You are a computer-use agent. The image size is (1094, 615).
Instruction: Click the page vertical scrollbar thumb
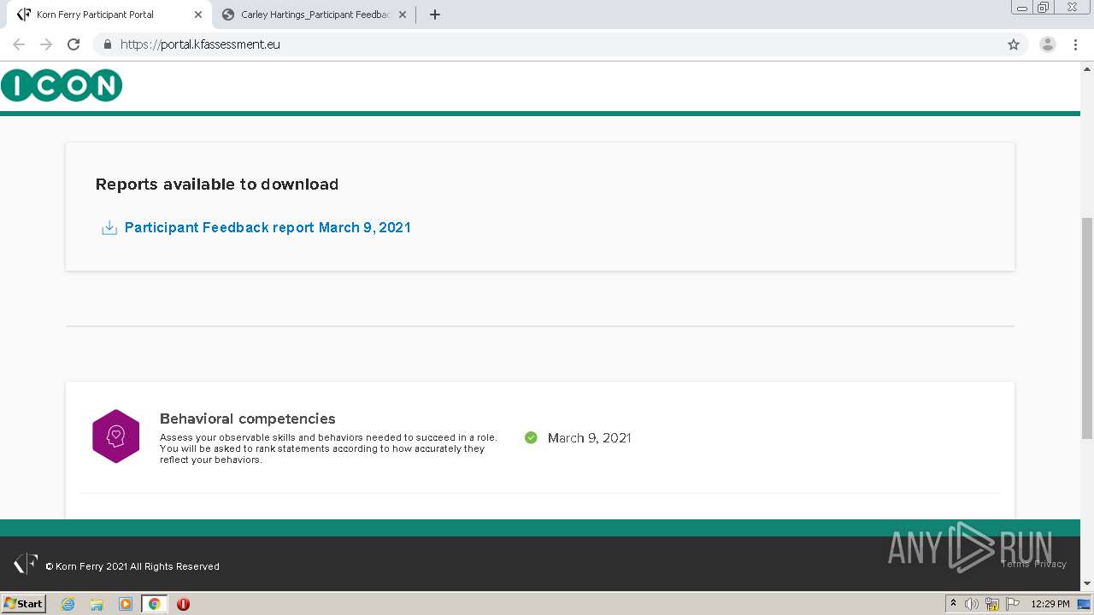click(x=1087, y=329)
